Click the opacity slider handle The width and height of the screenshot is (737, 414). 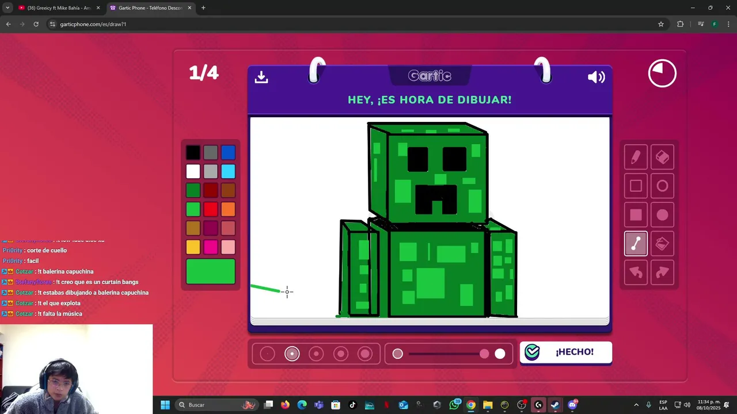(484, 354)
